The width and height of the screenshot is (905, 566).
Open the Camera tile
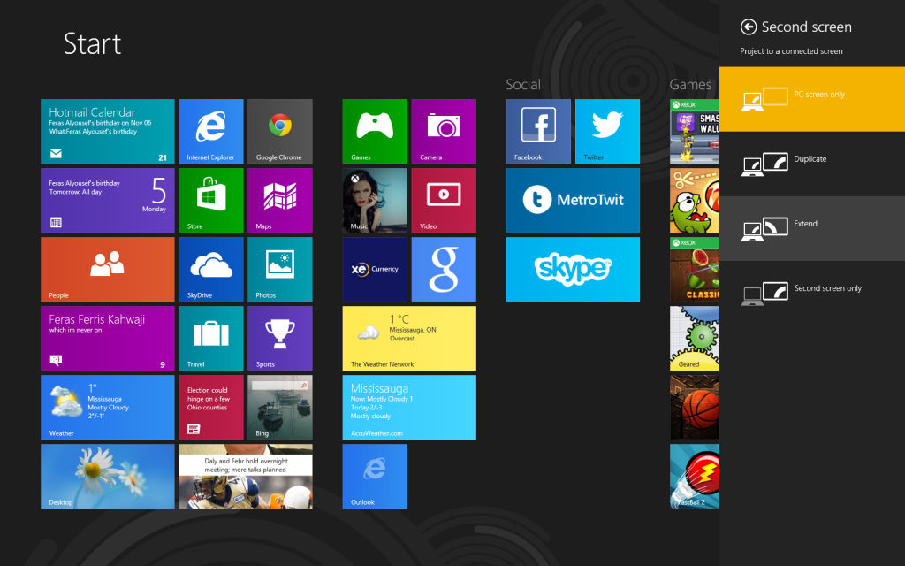(x=444, y=131)
